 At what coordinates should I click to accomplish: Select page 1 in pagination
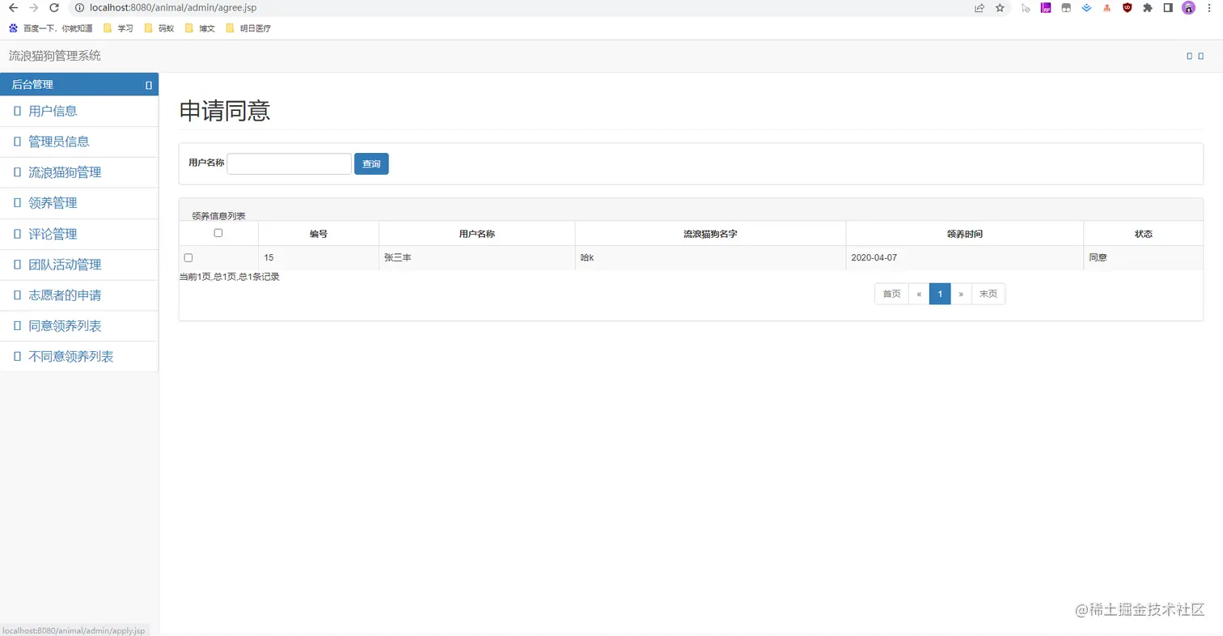[x=940, y=294]
